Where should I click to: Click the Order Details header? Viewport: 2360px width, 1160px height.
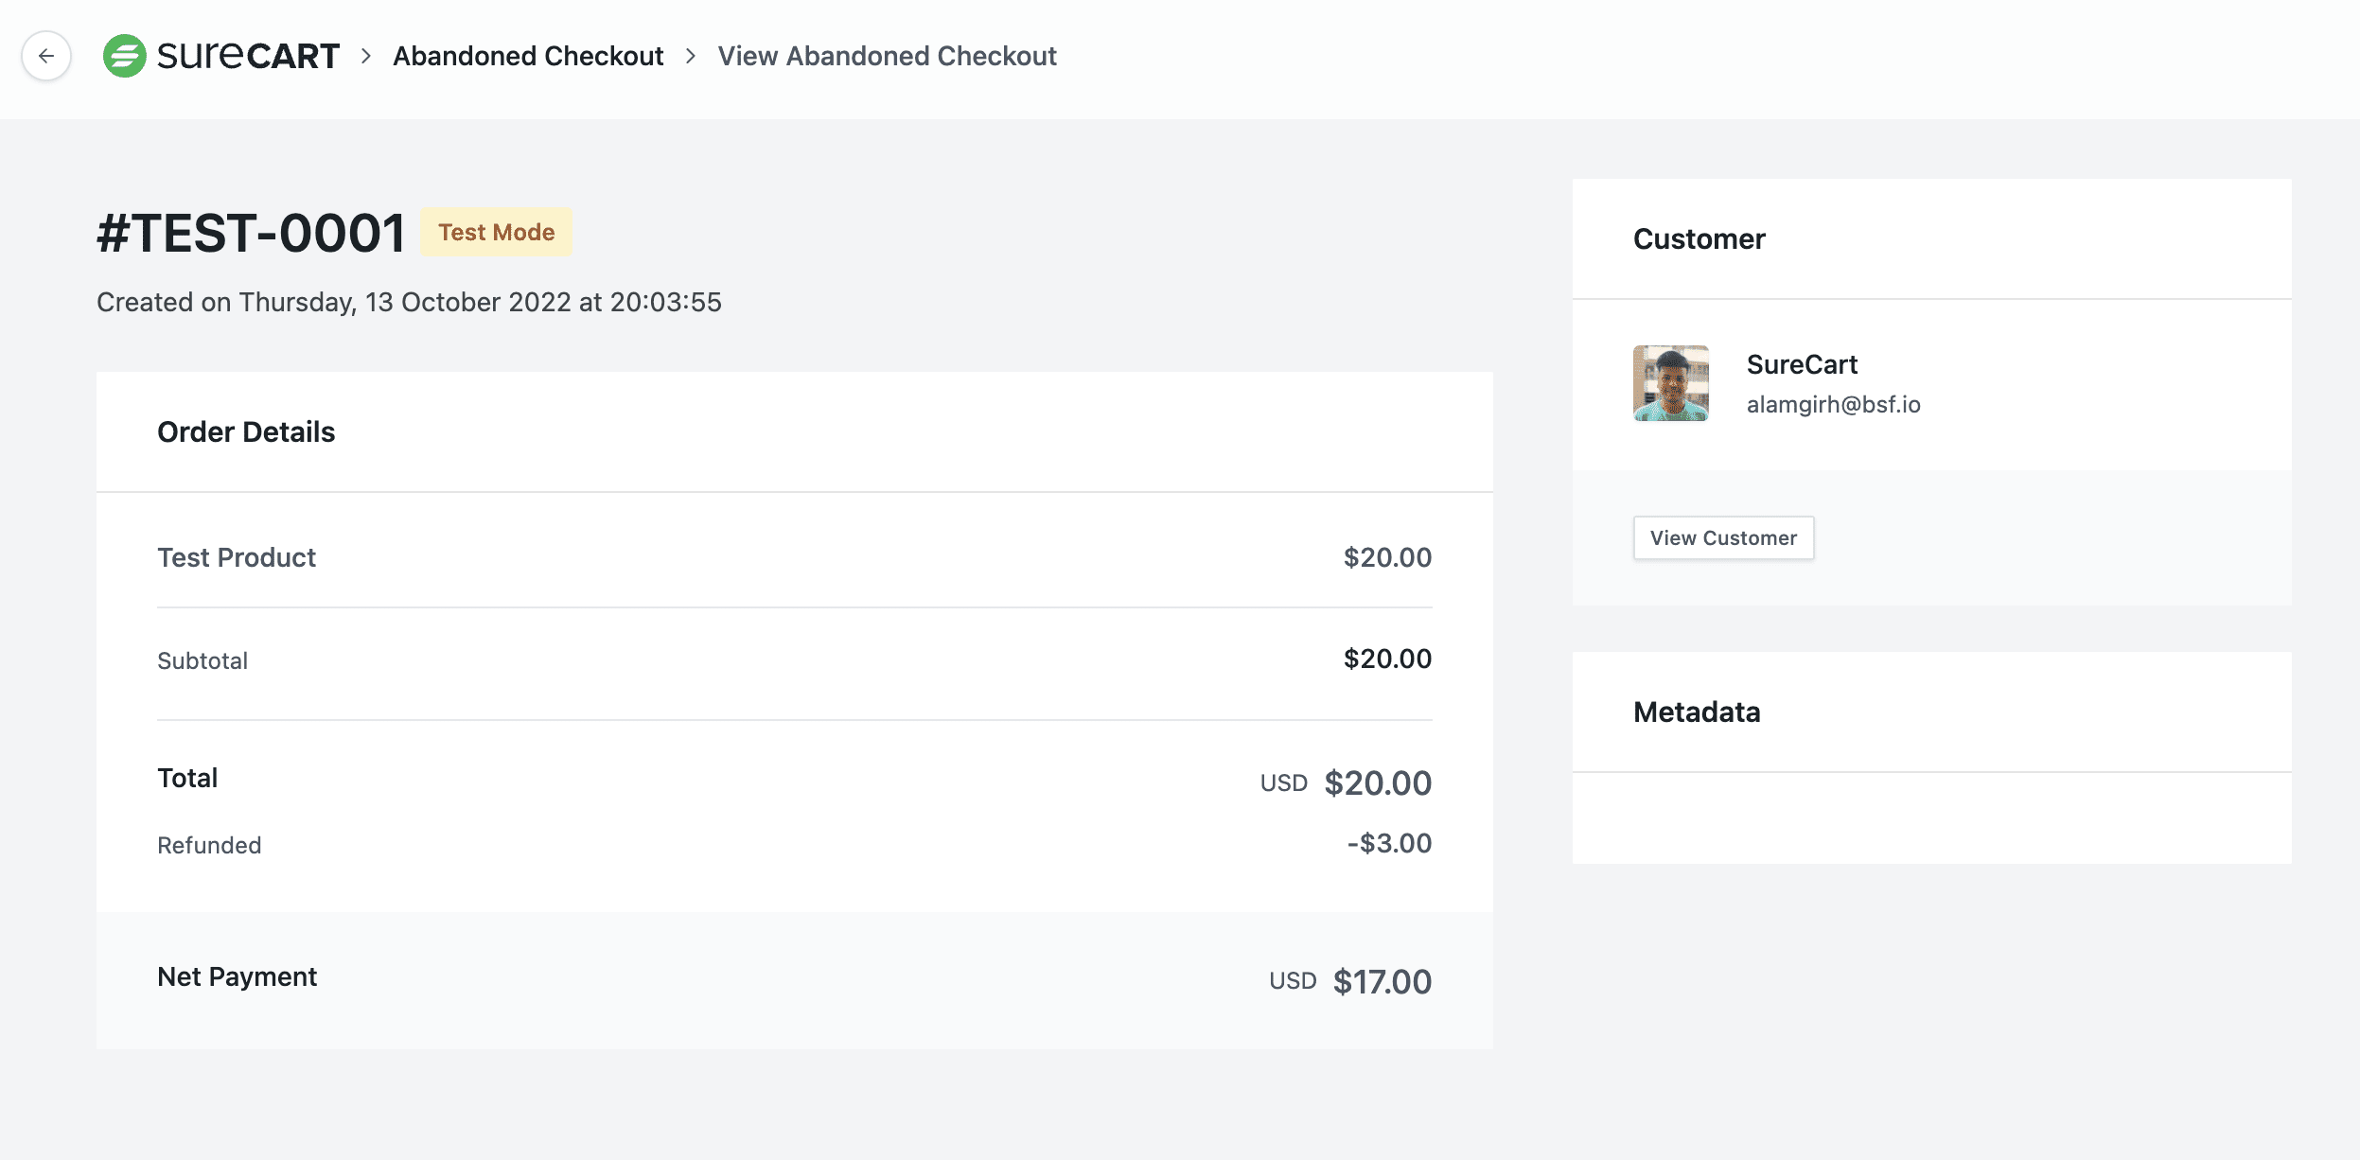246,432
